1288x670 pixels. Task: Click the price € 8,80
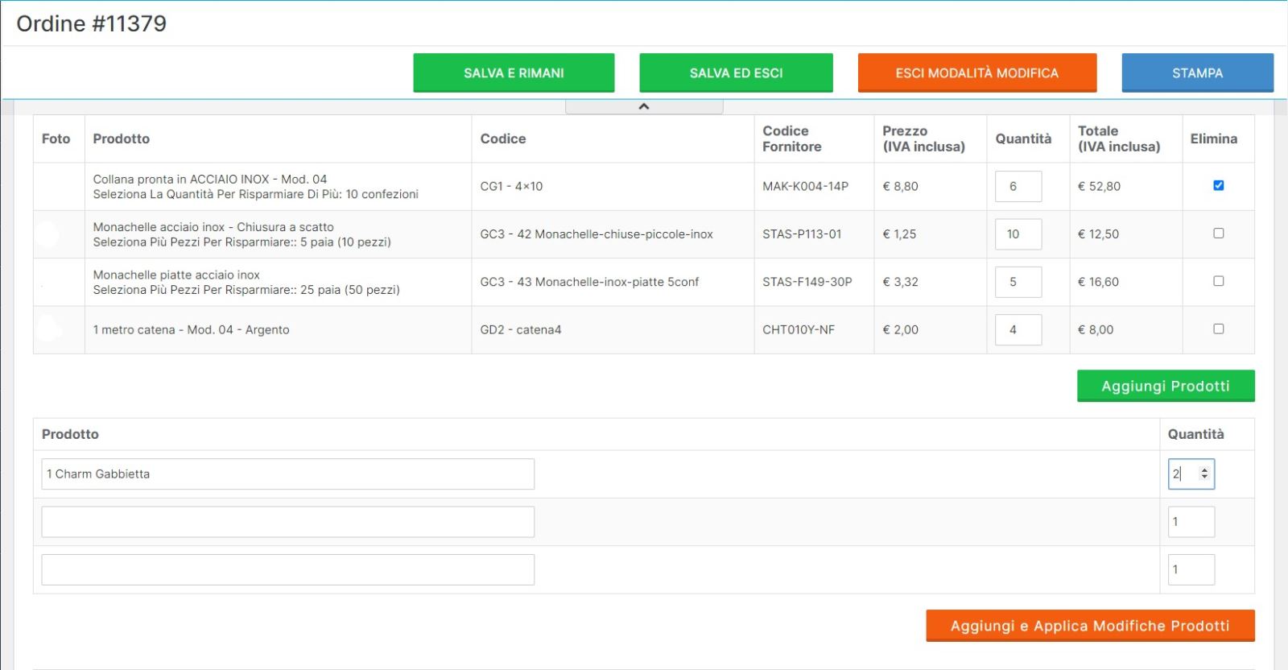coord(900,186)
